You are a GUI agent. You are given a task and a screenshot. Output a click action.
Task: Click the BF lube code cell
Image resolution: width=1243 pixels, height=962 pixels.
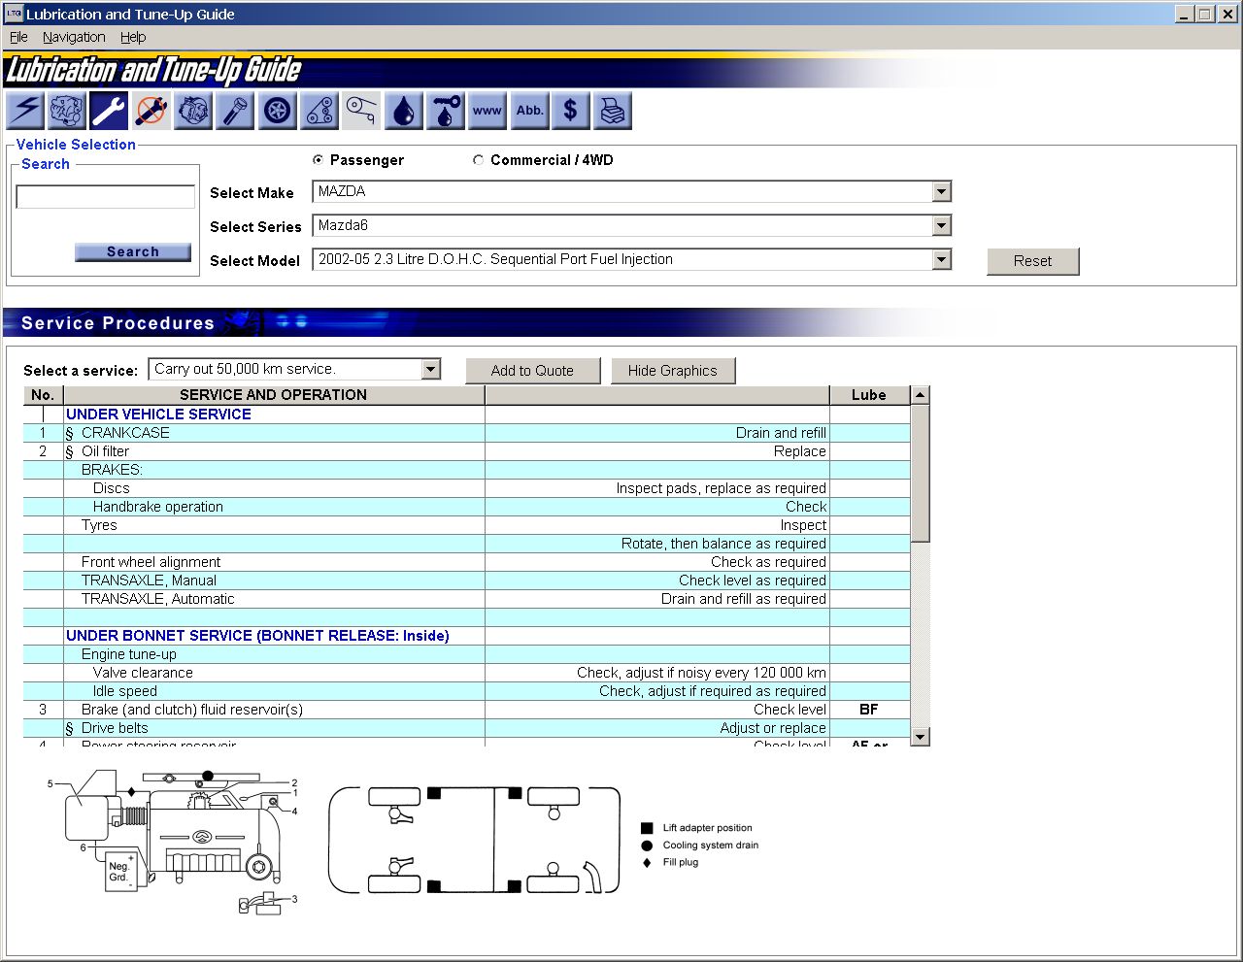869,710
